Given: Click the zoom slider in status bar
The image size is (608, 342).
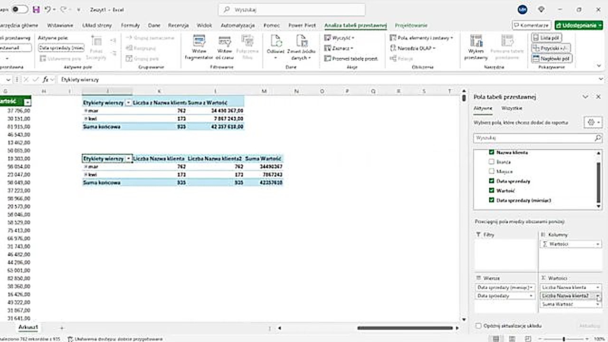Looking at the screenshot, I should [564, 339].
